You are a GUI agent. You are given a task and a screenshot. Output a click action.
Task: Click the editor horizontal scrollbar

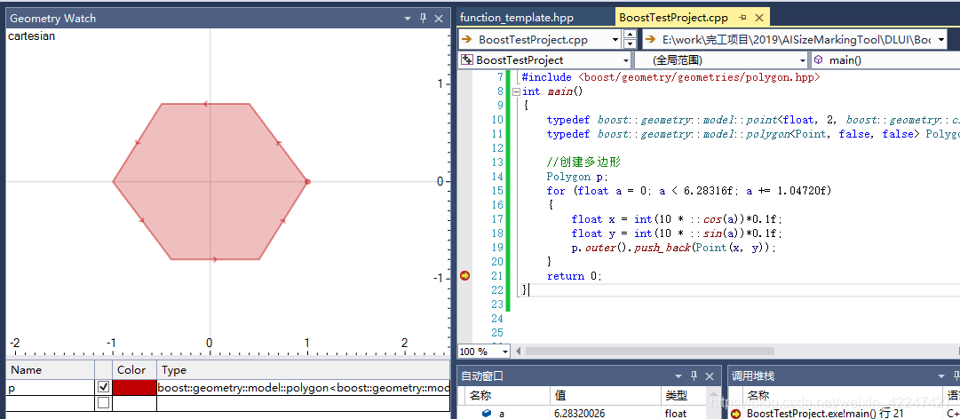click(649, 352)
